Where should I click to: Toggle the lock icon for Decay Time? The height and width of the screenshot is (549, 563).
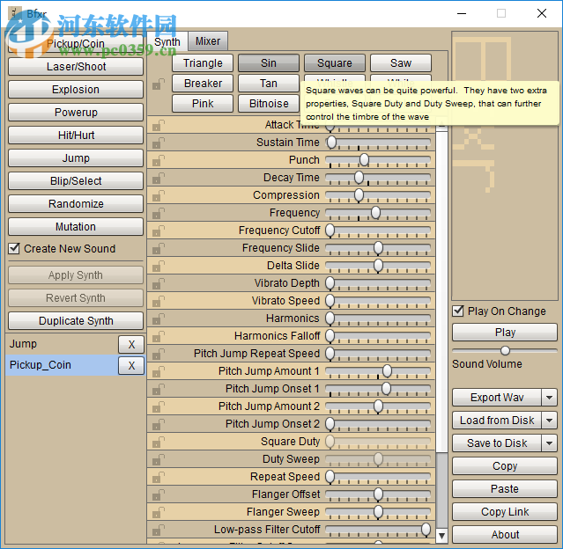click(159, 179)
